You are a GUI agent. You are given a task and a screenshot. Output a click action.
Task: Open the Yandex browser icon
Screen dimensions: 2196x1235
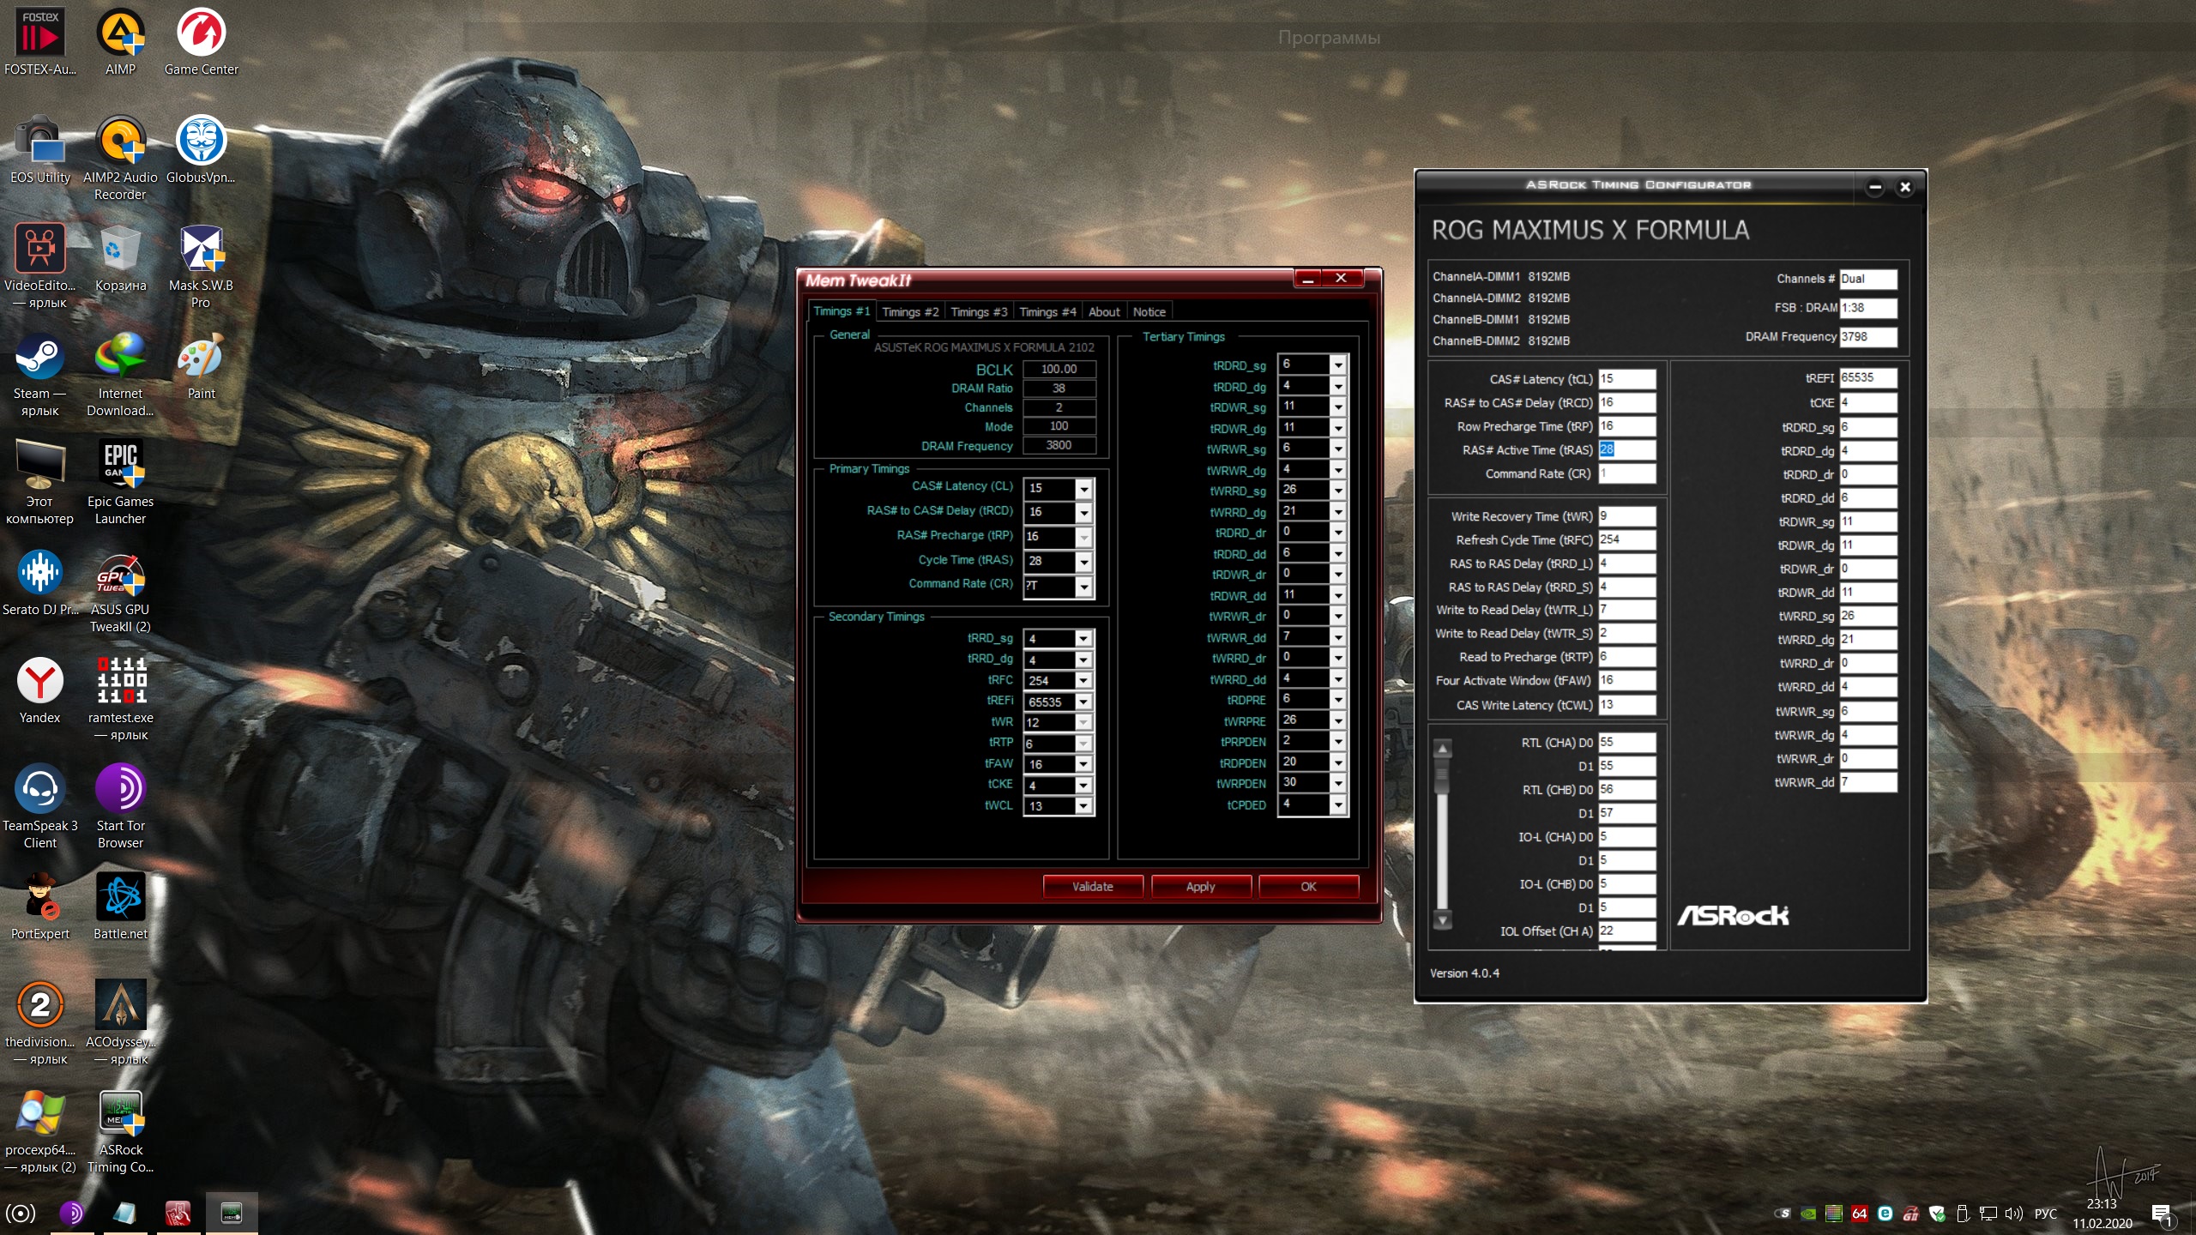tap(39, 683)
